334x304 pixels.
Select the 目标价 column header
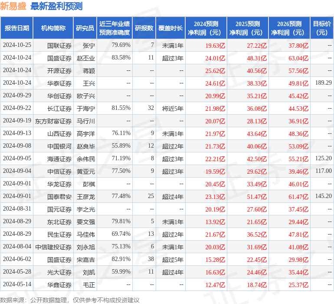coord(322,28)
